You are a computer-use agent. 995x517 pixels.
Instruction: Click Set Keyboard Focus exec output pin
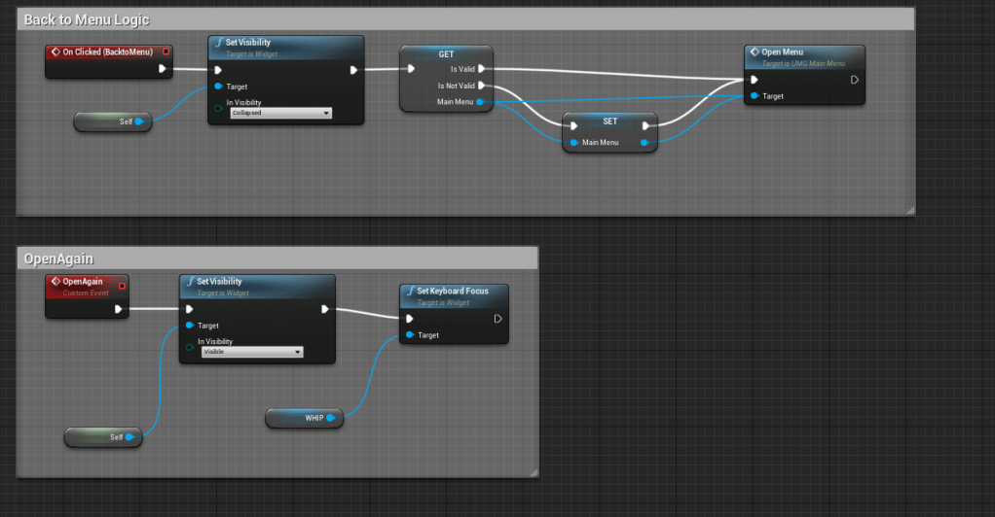tap(497, 318)
